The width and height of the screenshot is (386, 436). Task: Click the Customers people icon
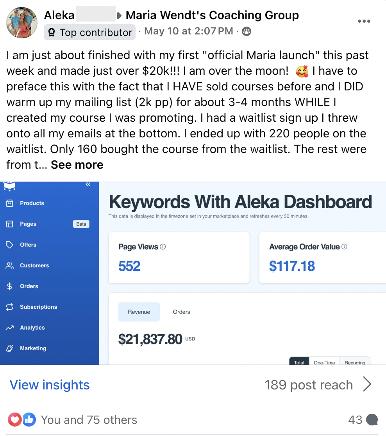(x=10, y=265)
